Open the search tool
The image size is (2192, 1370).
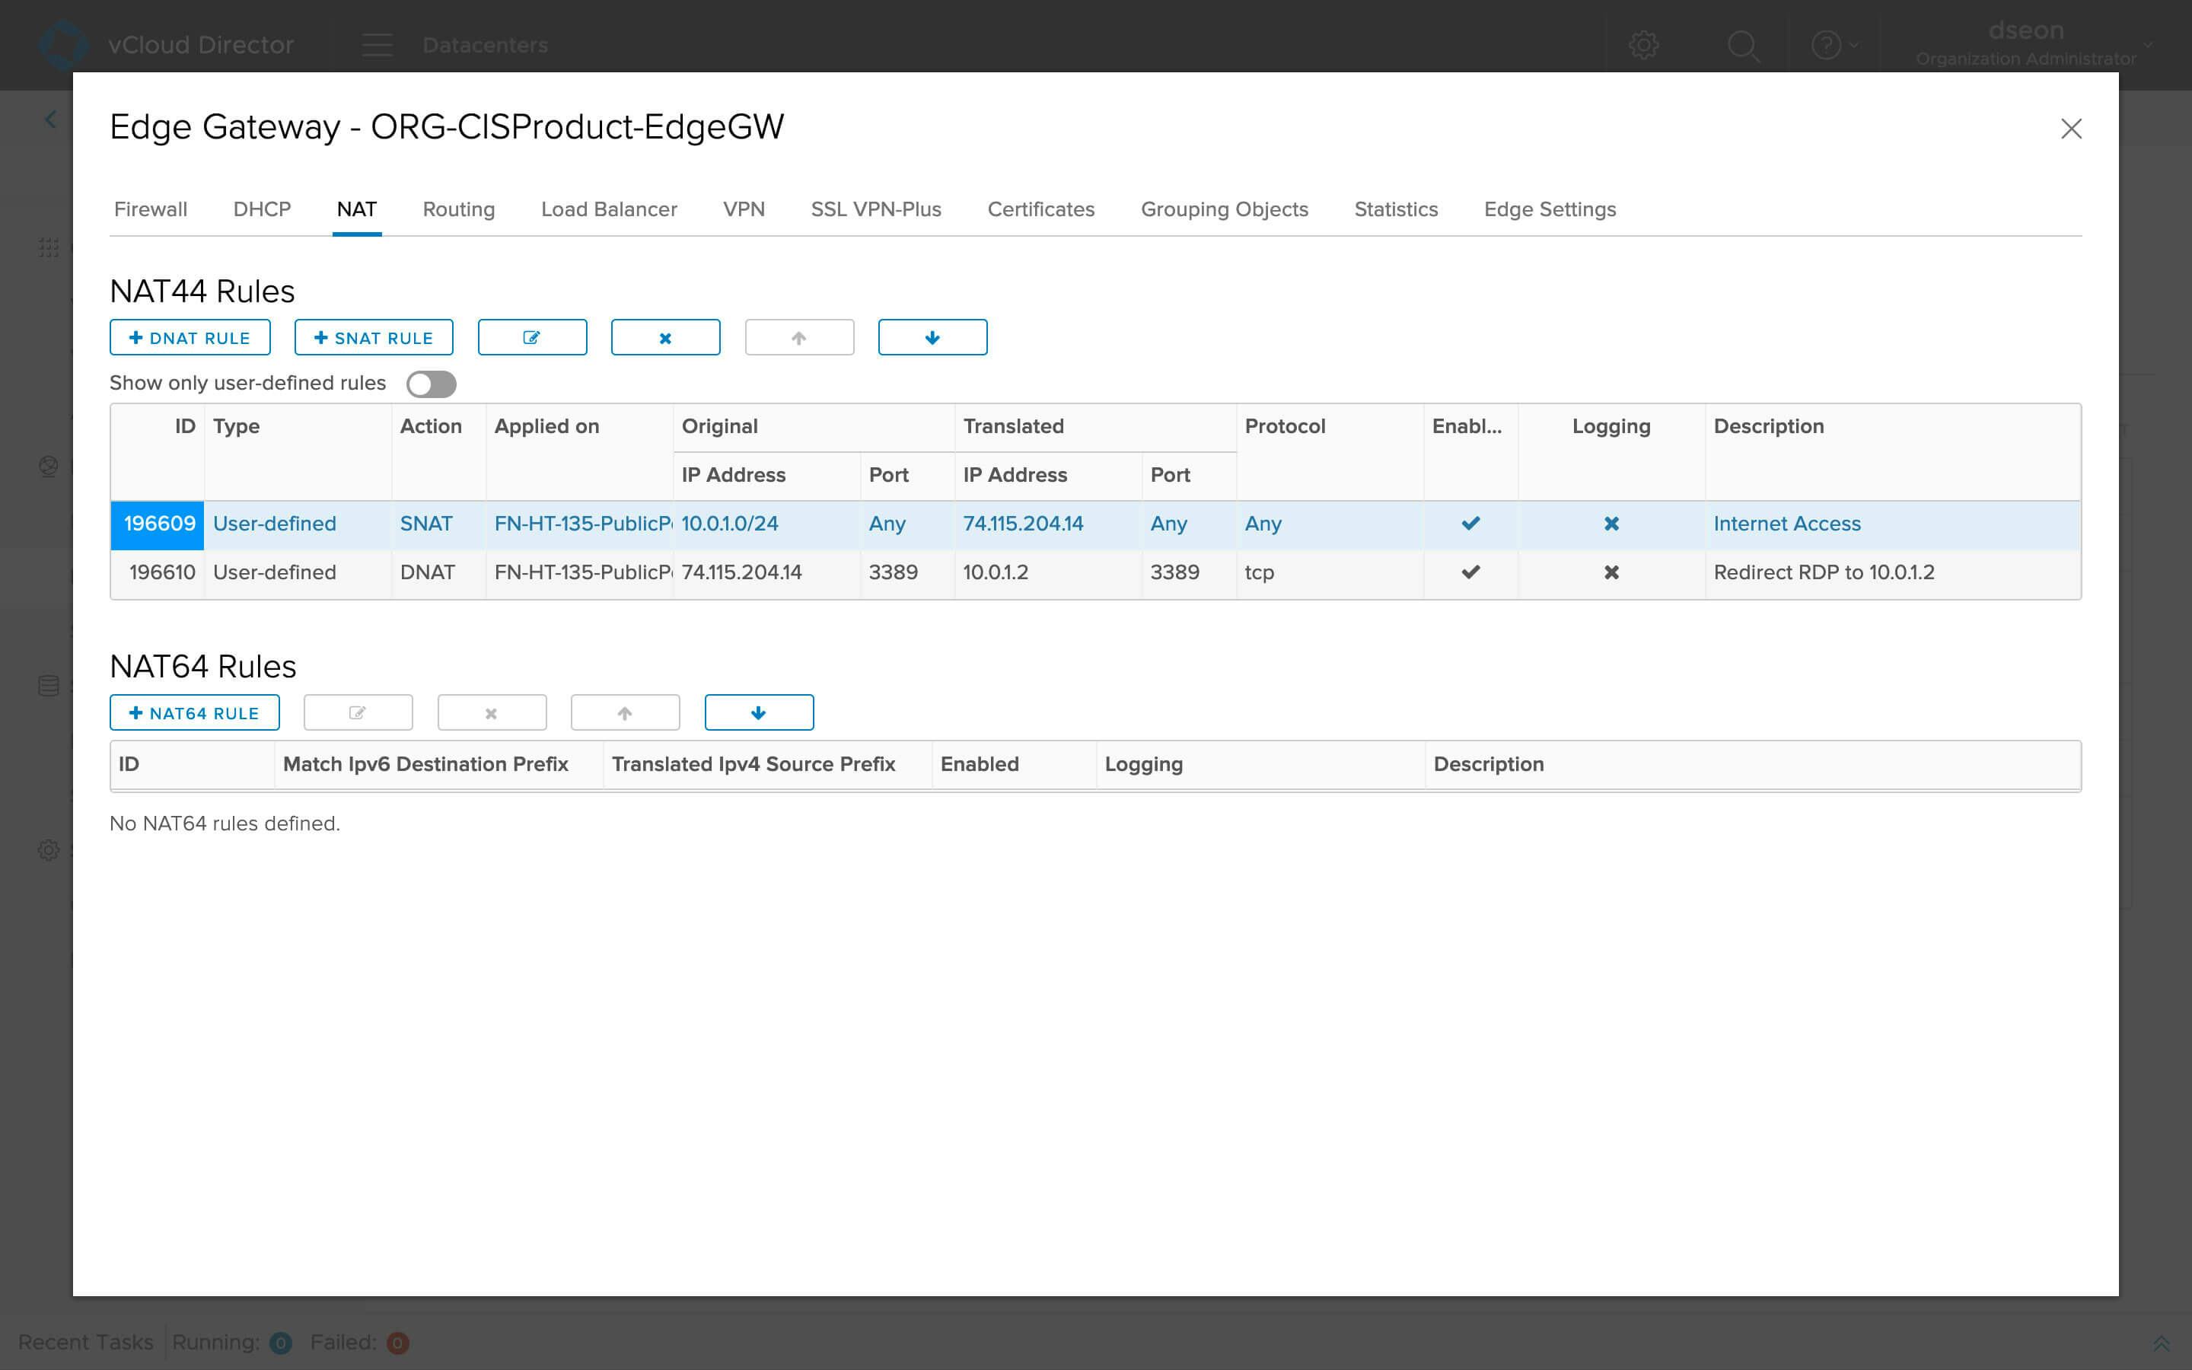click(x=1742, y=44)
